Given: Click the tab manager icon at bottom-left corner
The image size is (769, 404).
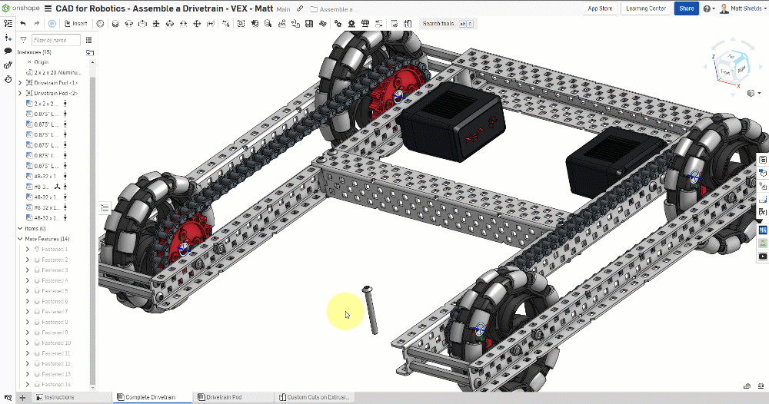Looking at the screenshot, I should pyautogui.click(x=8, y=398).
